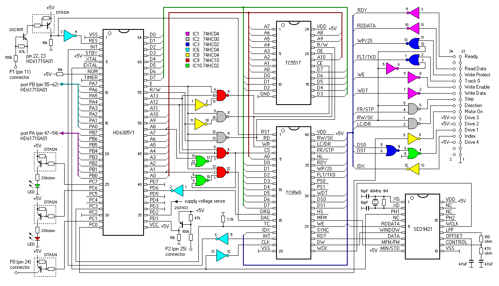The width and height of the screenshot is (499, 286).
Task: Click the magenta inverter on the RDY line
Action: click(414, 13)
